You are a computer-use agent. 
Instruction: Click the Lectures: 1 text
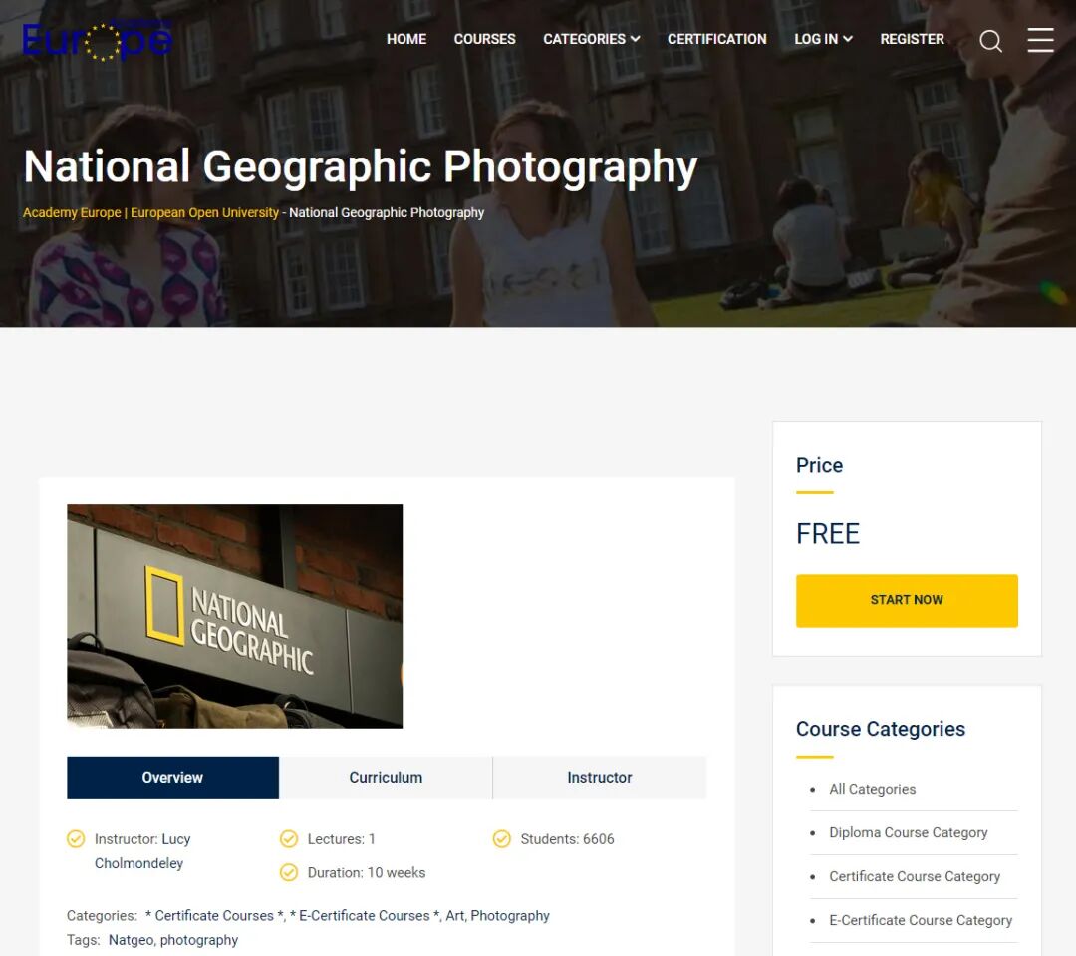[x=341, y=838]
